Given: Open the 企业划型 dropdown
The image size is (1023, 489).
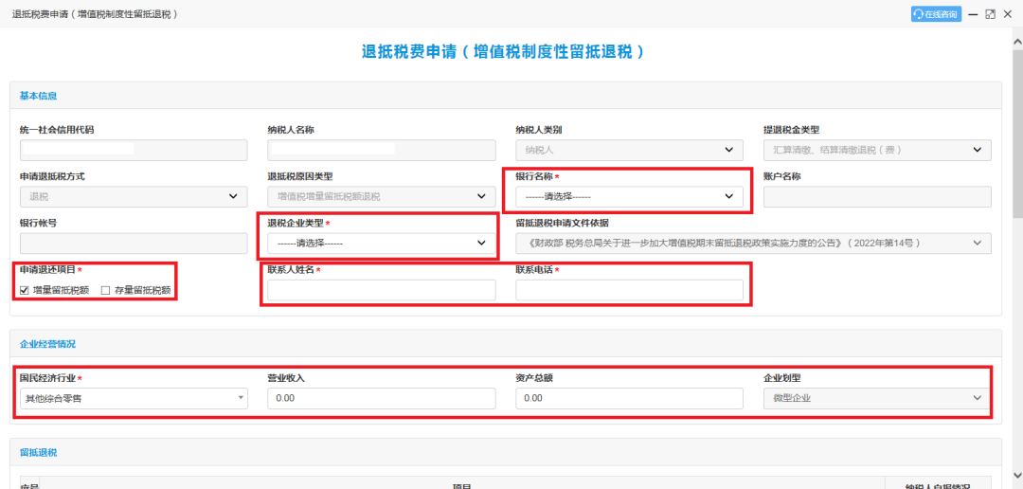Looking at the screenshot, I should click(877, 398).
